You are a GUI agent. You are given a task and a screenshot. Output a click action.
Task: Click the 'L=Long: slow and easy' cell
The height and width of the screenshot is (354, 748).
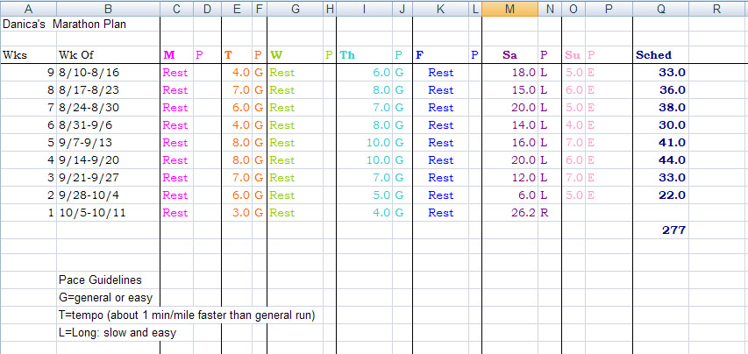(x=118, y=333)
